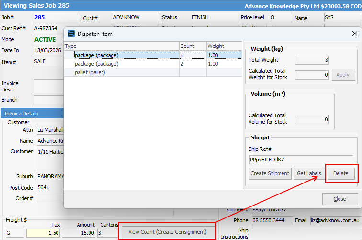This screenshot has height=240, width=362.
Task: Click the Name field showing SYS
Action: 343,17
